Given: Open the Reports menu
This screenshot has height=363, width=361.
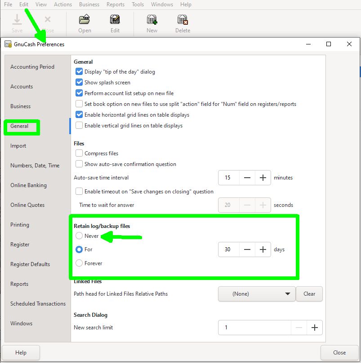Looking at the screenshot, I should (116, 4).
